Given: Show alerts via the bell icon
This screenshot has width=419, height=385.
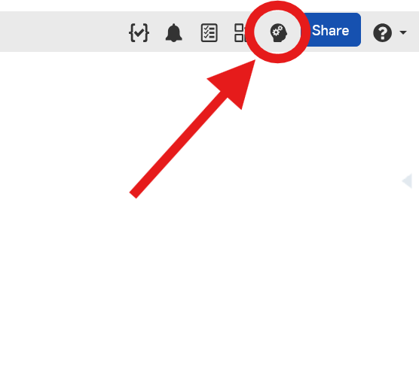Looking at the screenshot, I should tap(173, 32).
